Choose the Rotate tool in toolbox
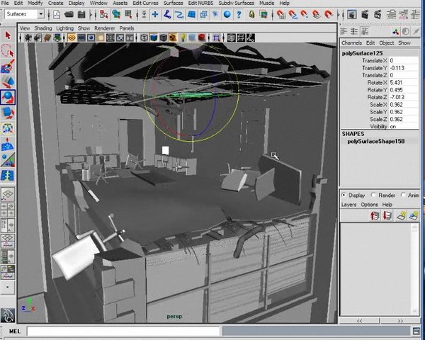The width and height of the screenshot is (425, 340). pyautogui.click(x=7, y=97)
